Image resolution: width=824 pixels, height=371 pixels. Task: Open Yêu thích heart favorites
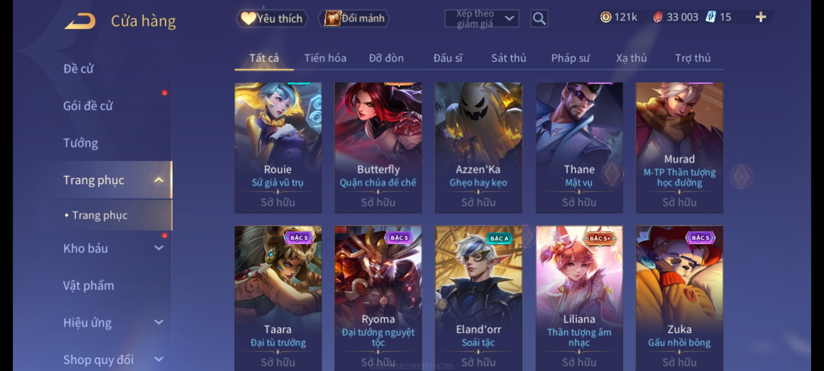272,19
